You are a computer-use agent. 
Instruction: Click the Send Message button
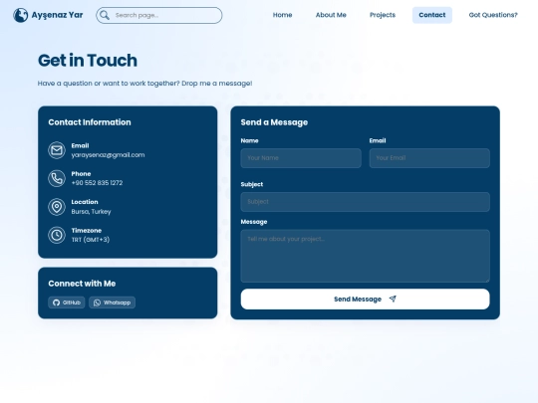pyautogui.click(x=365, y=300)
